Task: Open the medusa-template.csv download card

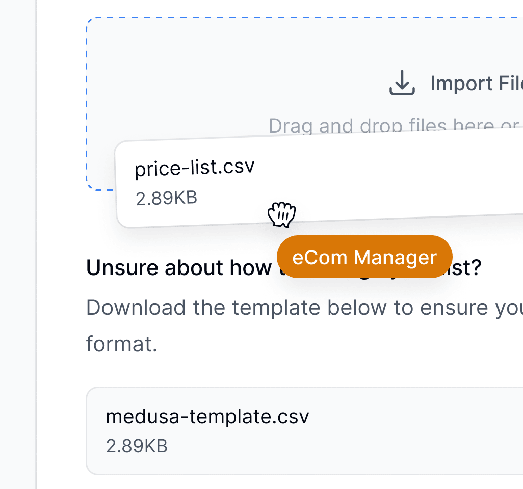Action: coord(304,430)
